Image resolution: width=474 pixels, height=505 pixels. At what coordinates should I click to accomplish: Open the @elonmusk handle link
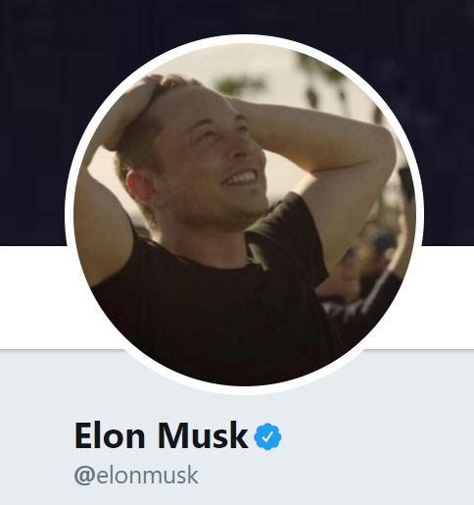(x=136, y=476)
